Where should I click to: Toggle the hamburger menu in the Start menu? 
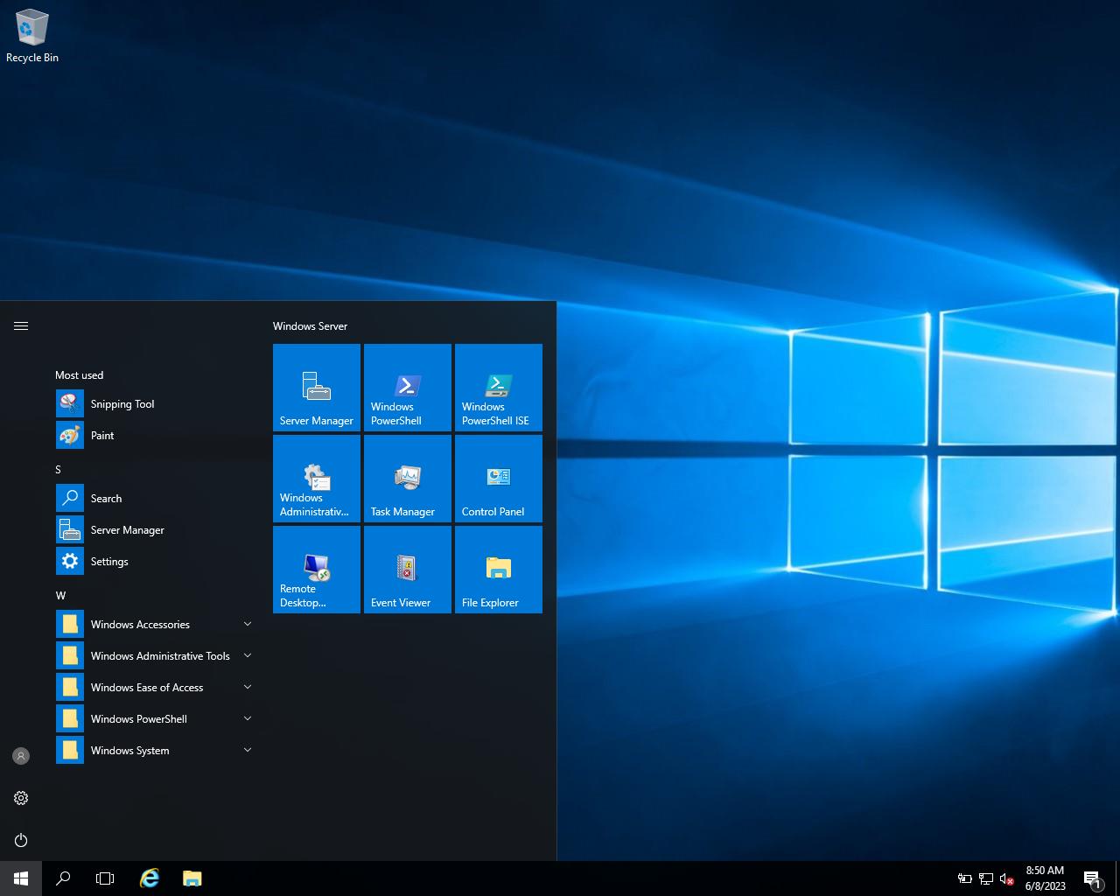click(x=21, y=325)
